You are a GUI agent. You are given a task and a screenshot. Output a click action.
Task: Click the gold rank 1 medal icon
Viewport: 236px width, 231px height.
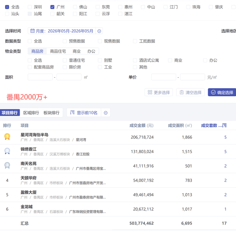[7, 136]
